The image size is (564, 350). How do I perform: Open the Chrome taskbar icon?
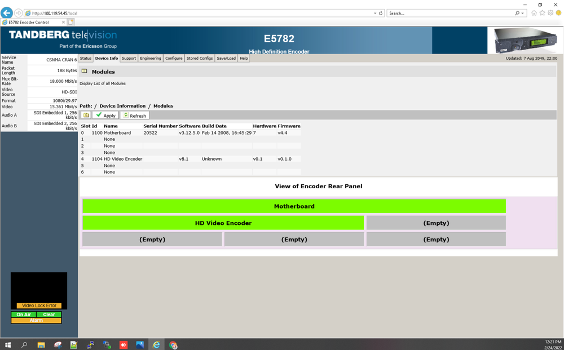coord(173,345)
